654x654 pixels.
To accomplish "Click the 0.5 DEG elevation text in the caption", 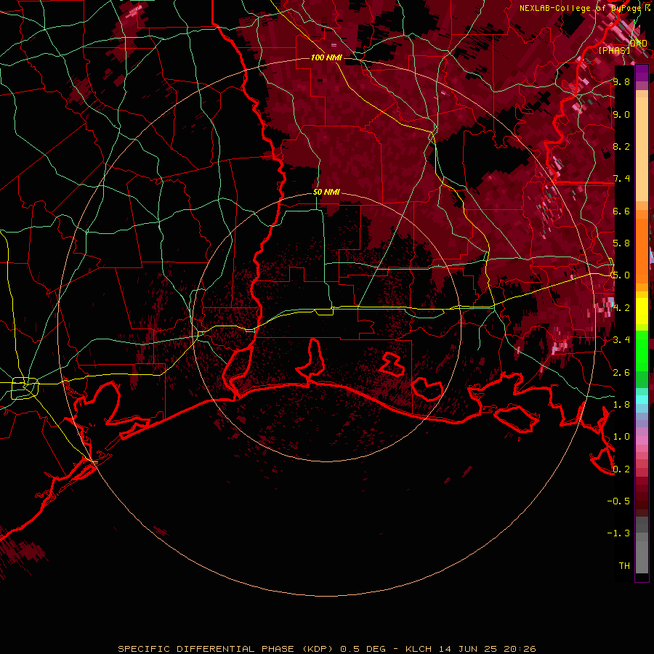I will coord(363,649).
